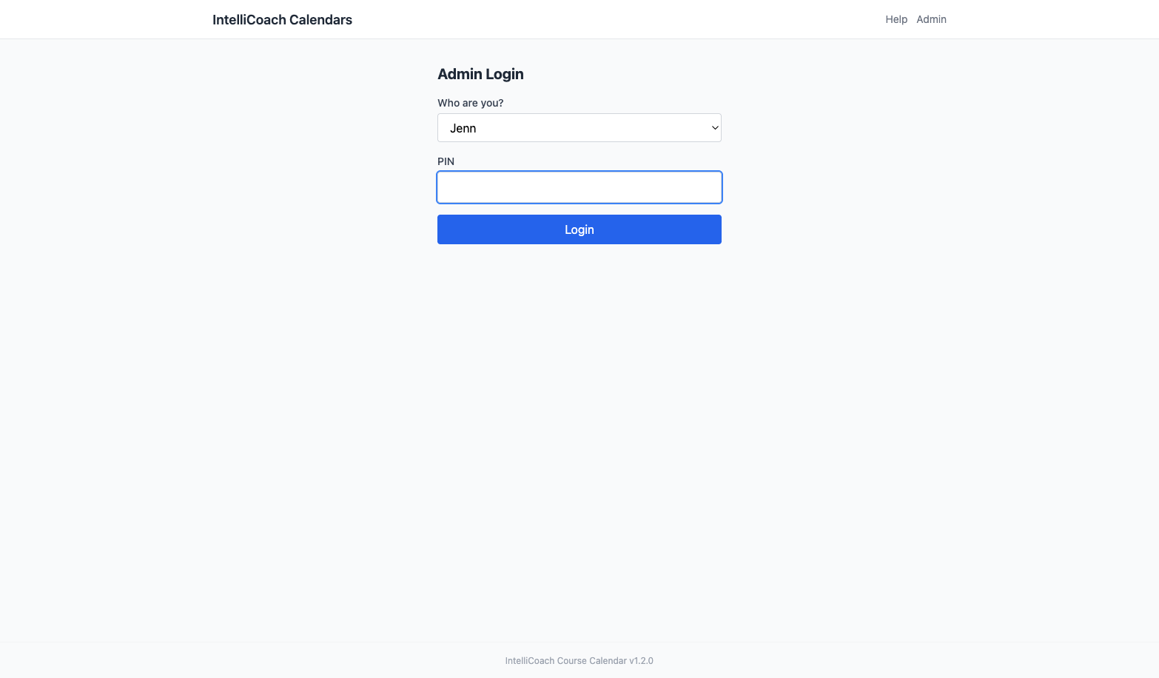Return home via the IntelliCoach Calendars title

[x=282, y=19]
